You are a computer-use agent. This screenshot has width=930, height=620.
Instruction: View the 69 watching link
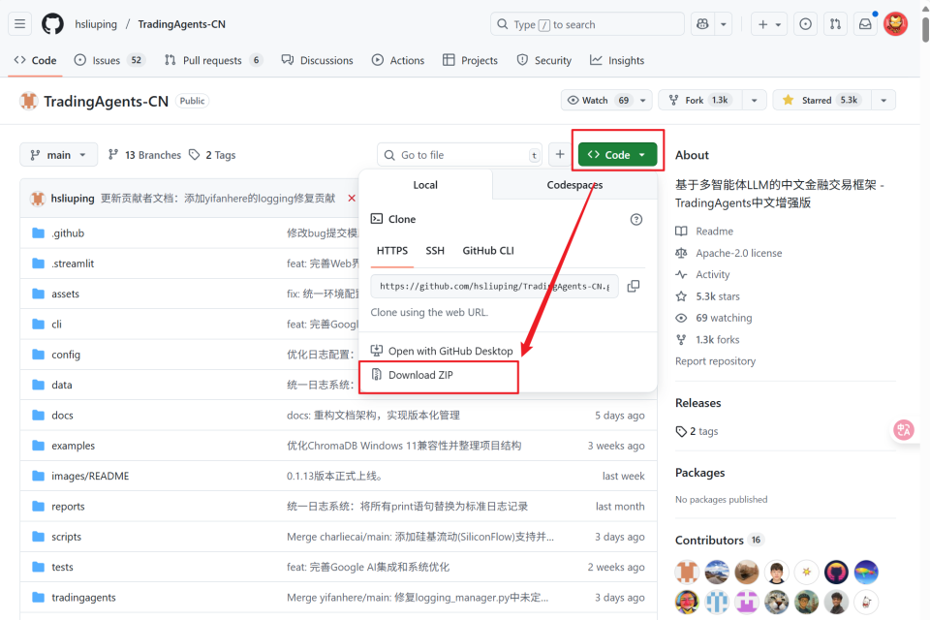coord(714,318)
